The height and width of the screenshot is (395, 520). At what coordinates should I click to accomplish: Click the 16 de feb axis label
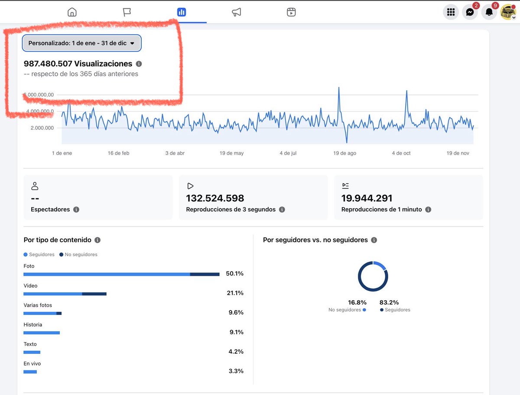click(119, 153)
